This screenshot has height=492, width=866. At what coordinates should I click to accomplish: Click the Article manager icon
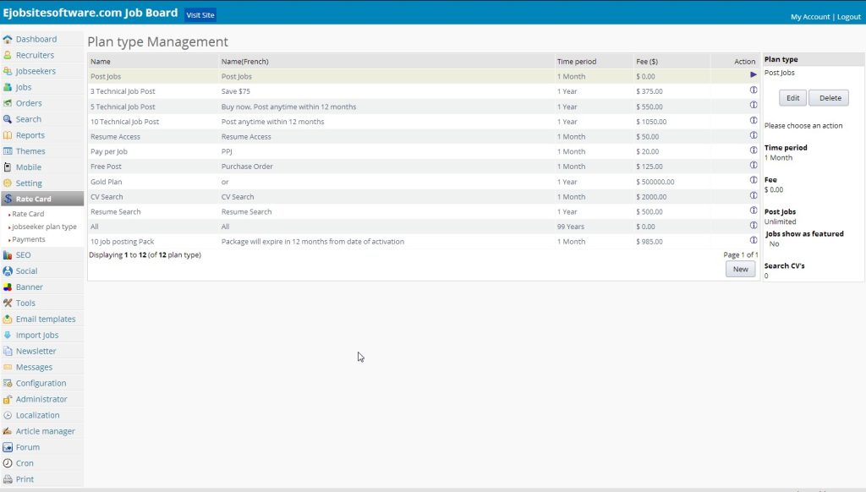(x=7, y=431)
